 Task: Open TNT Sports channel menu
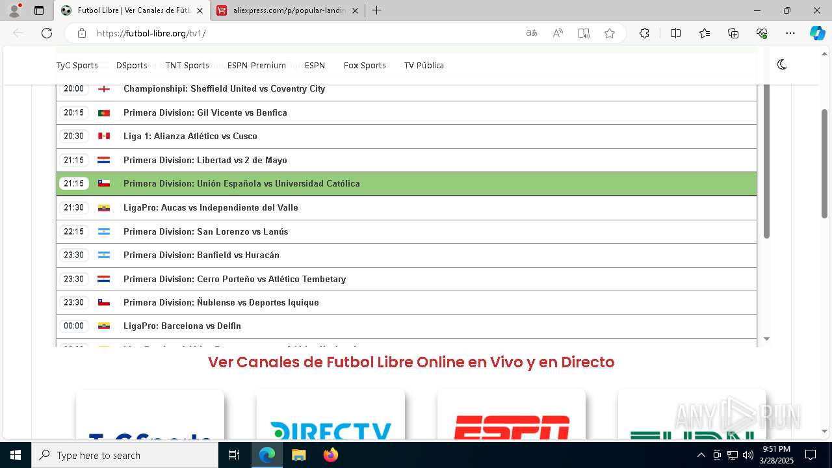coord(187,65)
